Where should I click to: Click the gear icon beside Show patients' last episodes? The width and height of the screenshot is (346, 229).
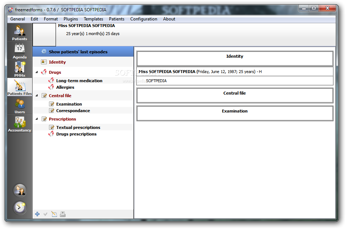click(44, 51)
